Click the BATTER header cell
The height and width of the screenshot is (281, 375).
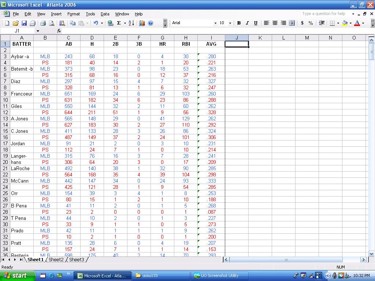click(22, 44)
